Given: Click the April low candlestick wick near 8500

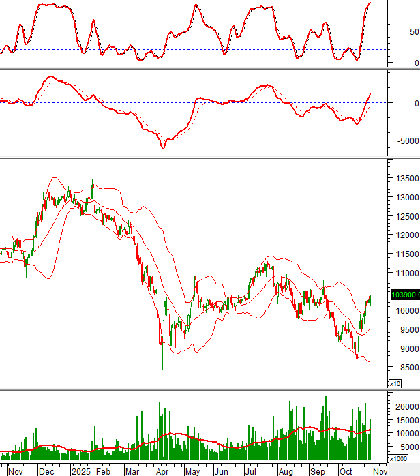Looking at the screenshot, I should click(162, 360).
